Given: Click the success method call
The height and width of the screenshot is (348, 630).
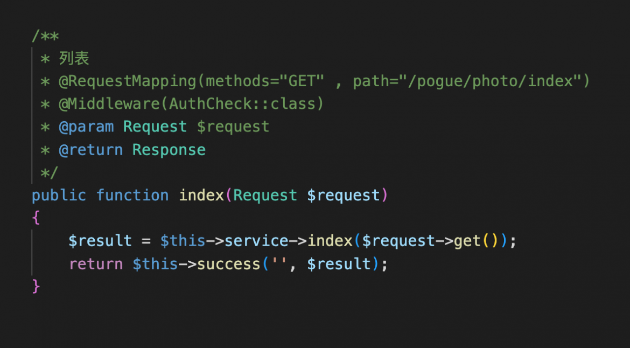Looking at the screenshot, I should pyautogui.click(x=228, y=264).
